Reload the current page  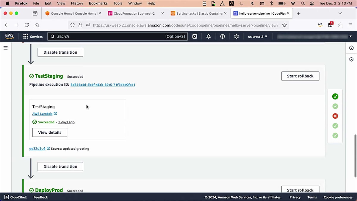click(27, 25)
